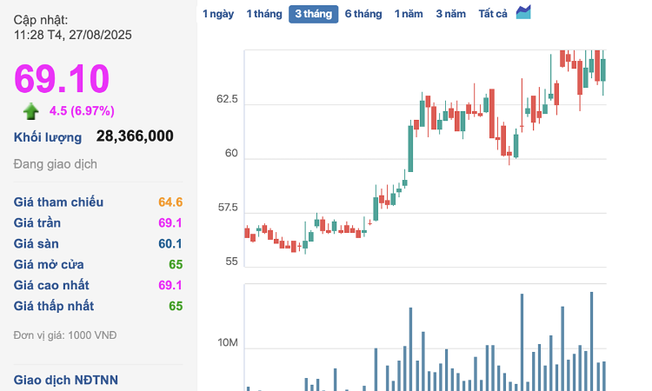Image resolution: width=652 pixels, height=391 pixels.
Task: Open the Giao dịch NĐTNN section
Action: 66,380
